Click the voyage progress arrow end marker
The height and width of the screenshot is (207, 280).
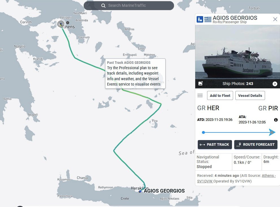pos(272,132)
